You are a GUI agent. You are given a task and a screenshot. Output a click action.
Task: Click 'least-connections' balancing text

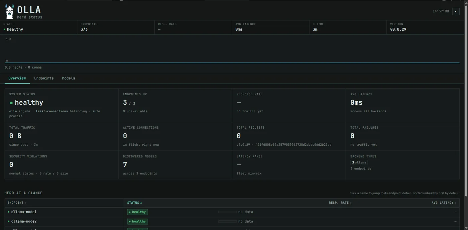52,111
